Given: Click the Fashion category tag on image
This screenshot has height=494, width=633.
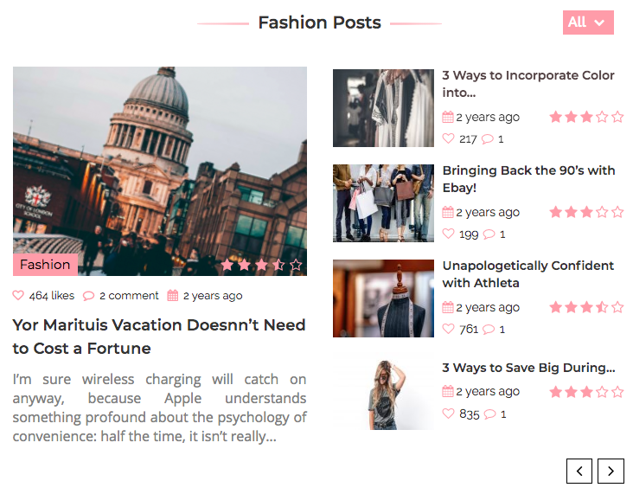Looking at the screenshot, I should [45, 265].
